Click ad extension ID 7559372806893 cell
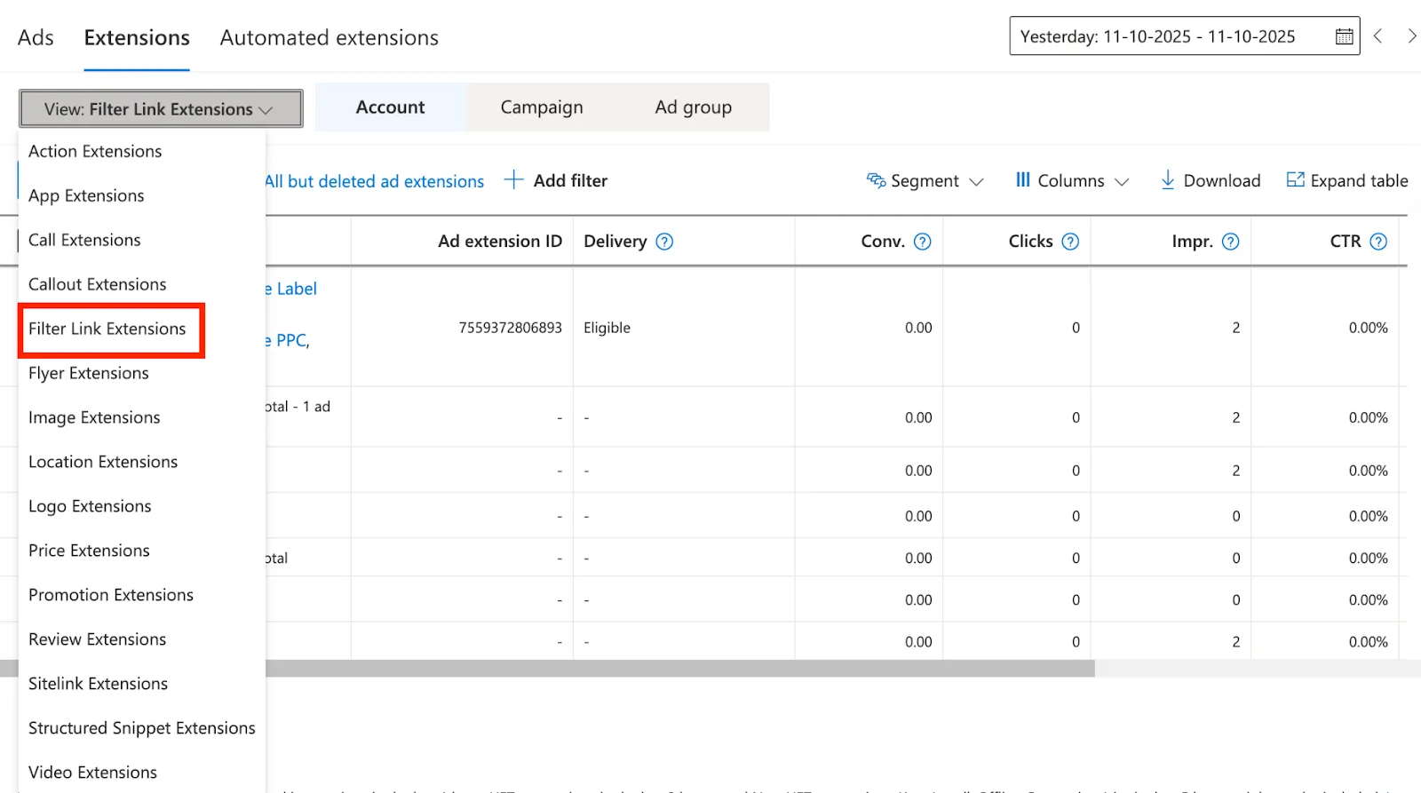 click(x=511, y=328)
